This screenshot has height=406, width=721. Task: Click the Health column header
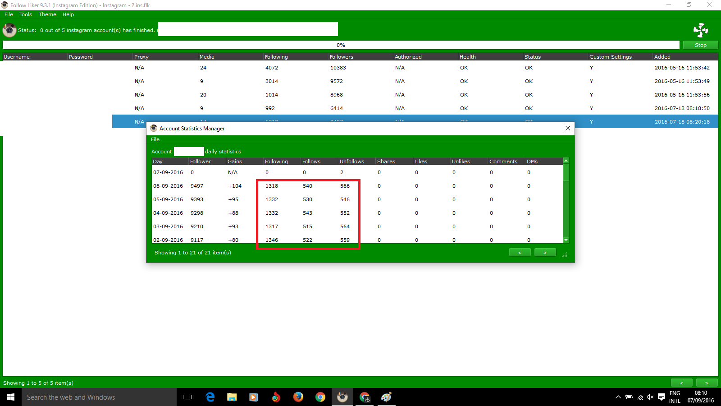point(490,57)
